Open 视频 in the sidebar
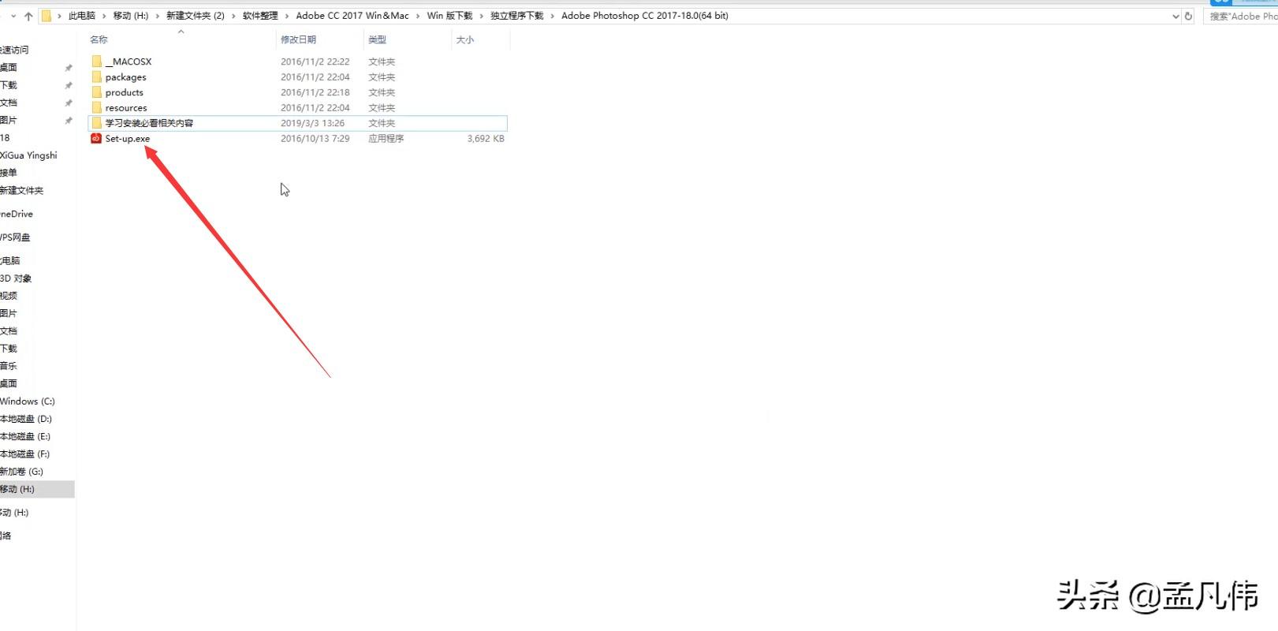 coord(9,296)
